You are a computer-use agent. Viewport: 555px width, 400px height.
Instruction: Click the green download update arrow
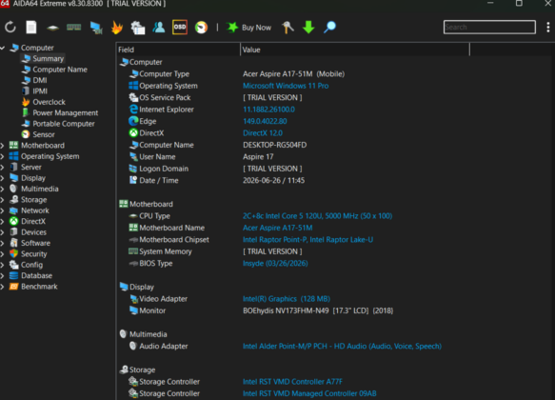click(x=308, y=28)
